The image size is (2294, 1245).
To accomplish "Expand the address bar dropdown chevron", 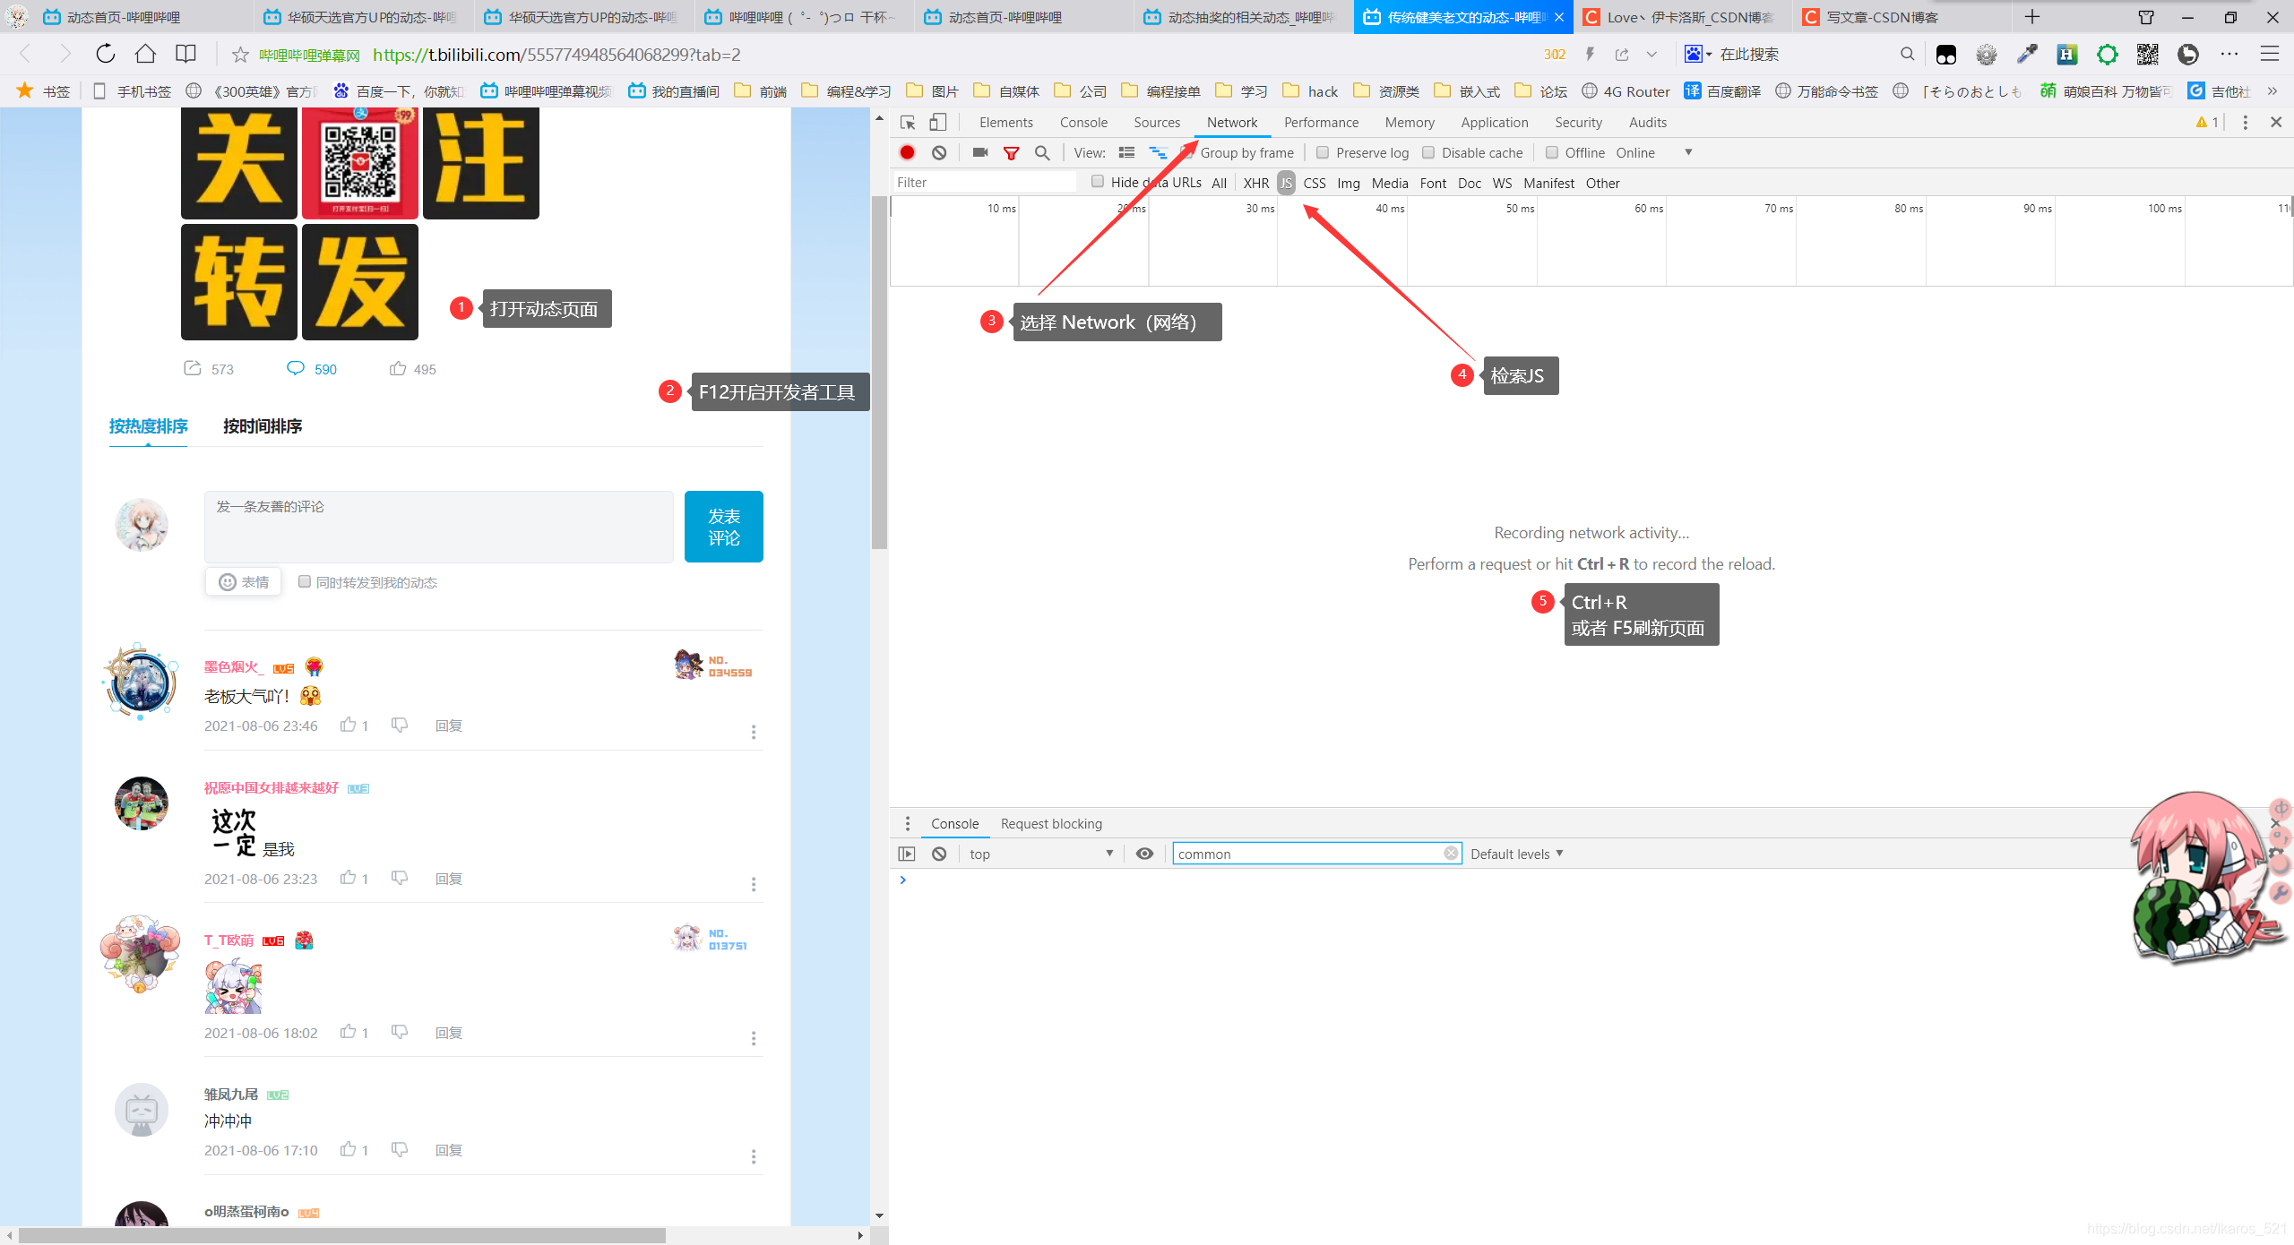I will coord(1652,55).
